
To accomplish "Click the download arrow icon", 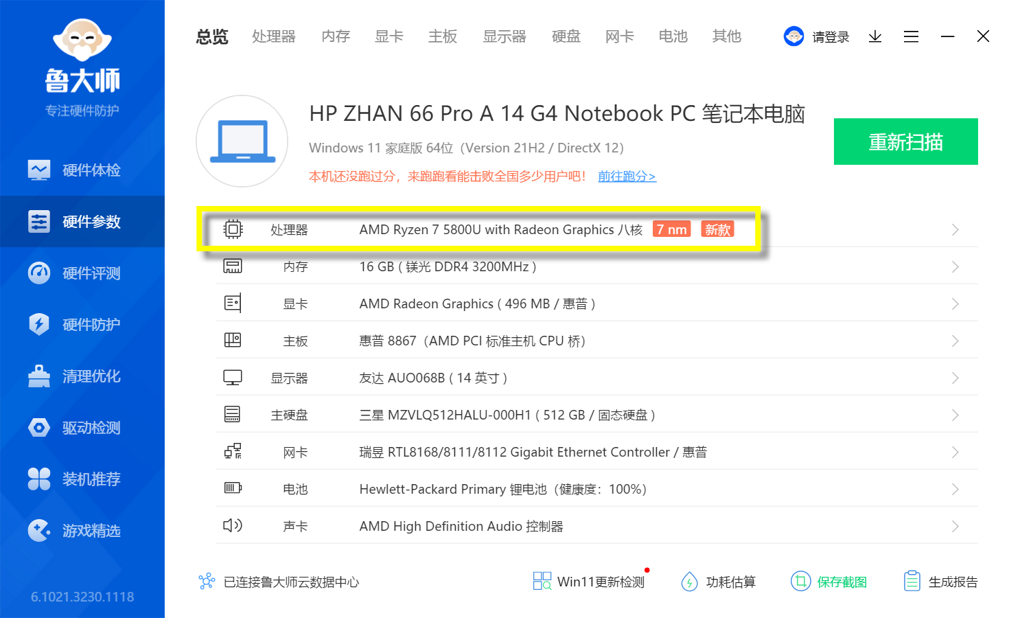I will pos(875,36).
